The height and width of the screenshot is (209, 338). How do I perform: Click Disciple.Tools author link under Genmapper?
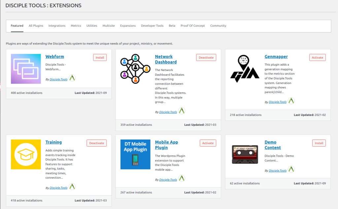[278, 102]
